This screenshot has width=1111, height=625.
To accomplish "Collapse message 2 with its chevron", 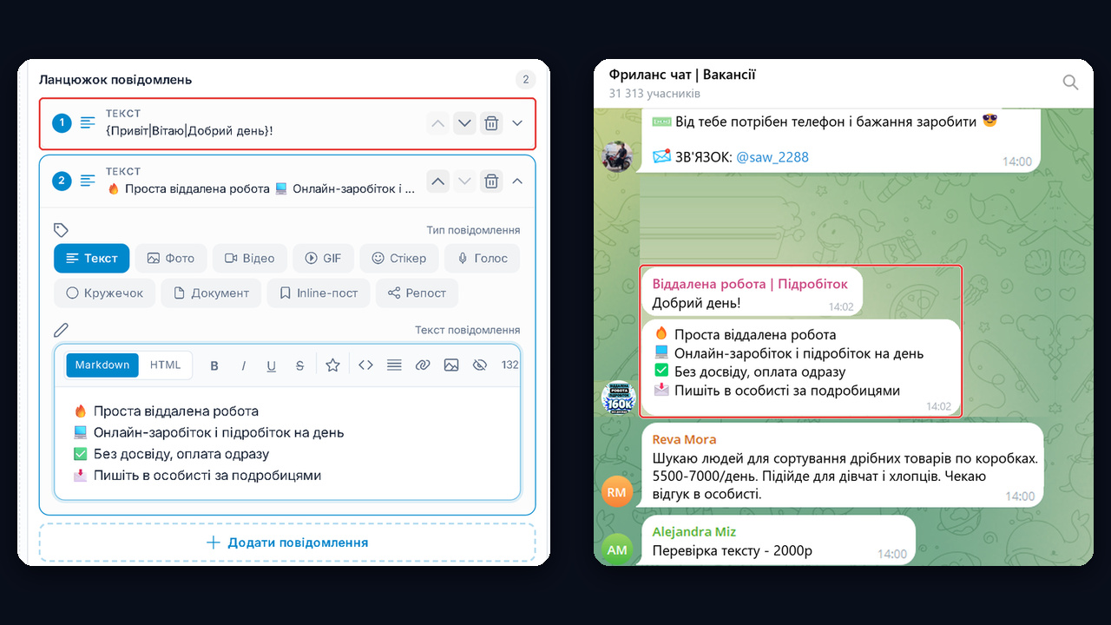I will coord(517,181).
